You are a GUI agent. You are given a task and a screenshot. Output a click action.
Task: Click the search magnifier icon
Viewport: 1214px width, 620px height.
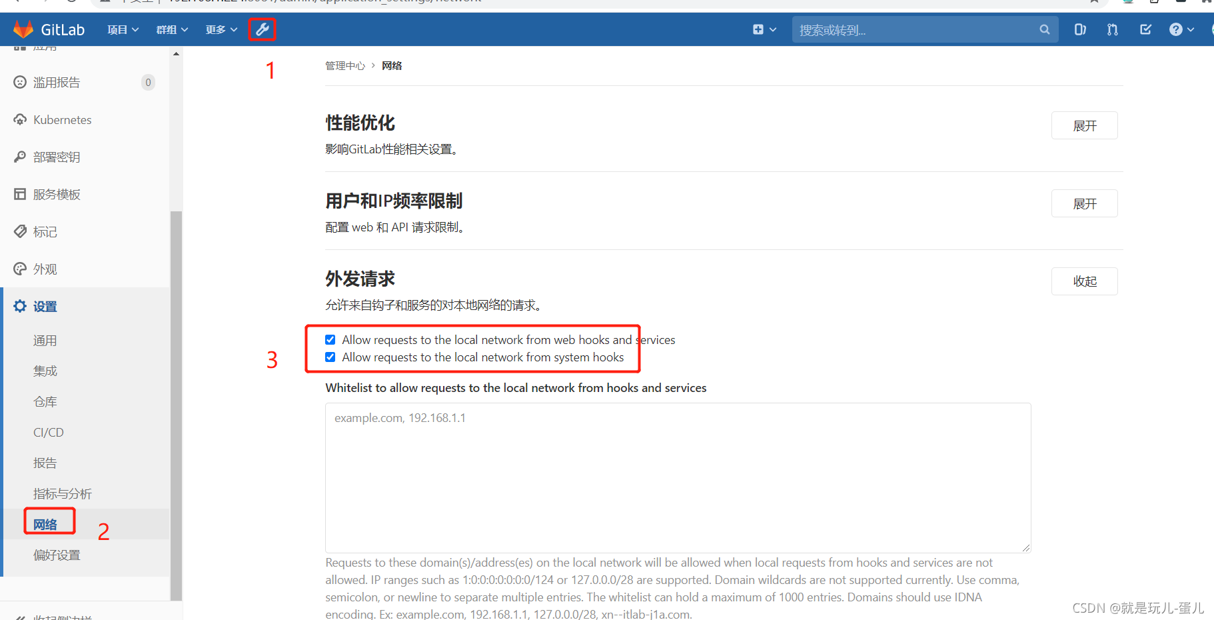(x=1044, y=29)
